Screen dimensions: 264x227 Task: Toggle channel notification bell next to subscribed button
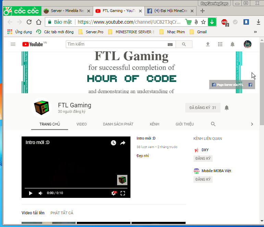click(227, 108)
